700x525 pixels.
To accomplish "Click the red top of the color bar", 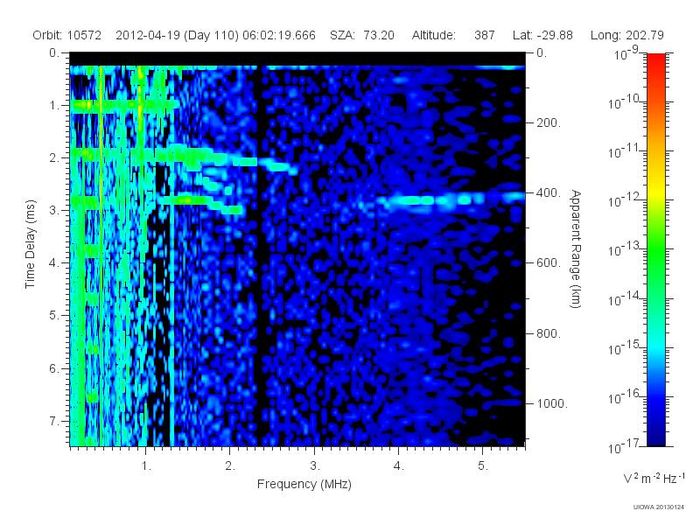I will point(655,60).
